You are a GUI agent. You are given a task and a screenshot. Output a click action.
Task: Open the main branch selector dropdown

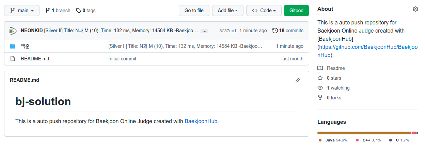pyautogui.click(x=22, y=11)
